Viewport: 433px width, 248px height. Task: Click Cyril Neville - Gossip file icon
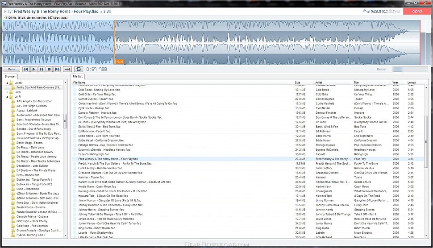(75, 108)
